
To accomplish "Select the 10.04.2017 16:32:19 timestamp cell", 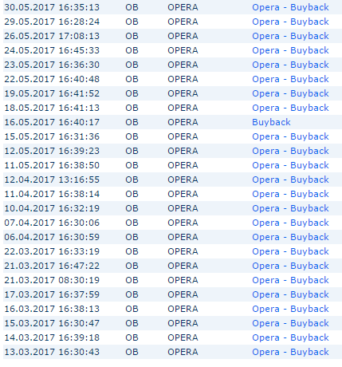I will (52, 208).
